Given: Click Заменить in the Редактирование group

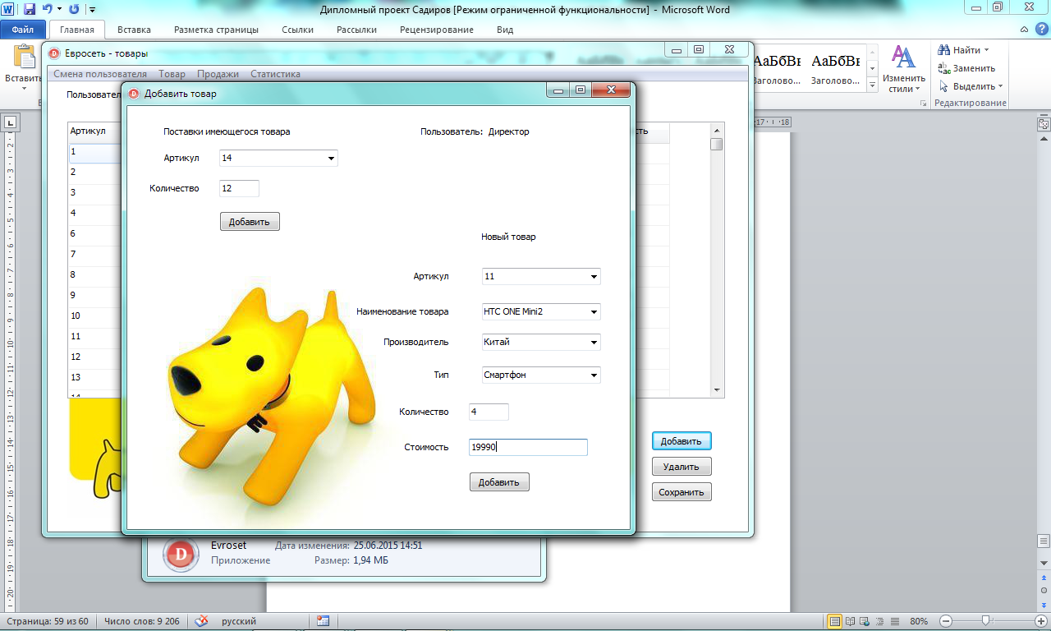Looking at the screenshot, I should click(966, 68).
